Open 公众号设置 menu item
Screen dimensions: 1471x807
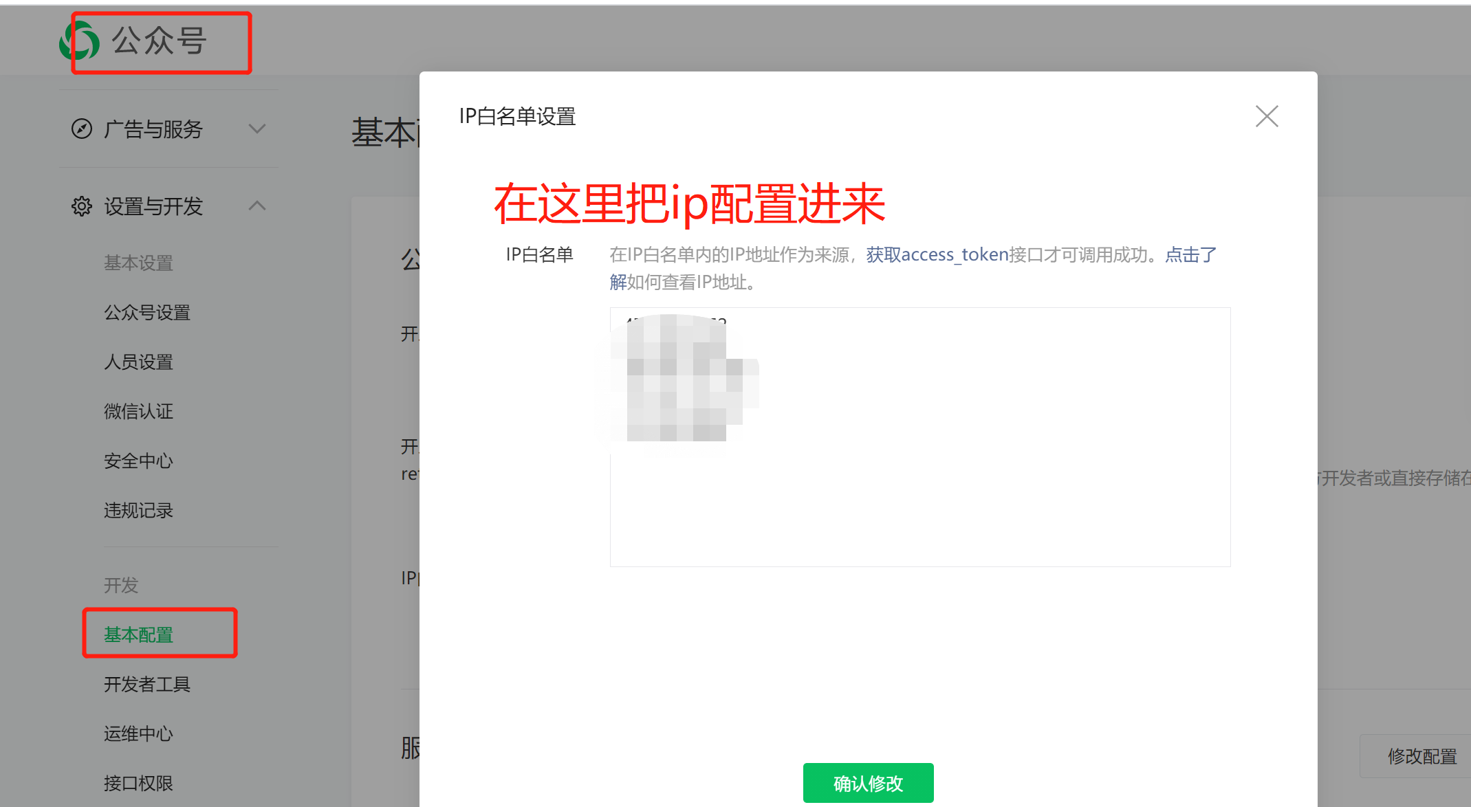(x=147, y=313)
